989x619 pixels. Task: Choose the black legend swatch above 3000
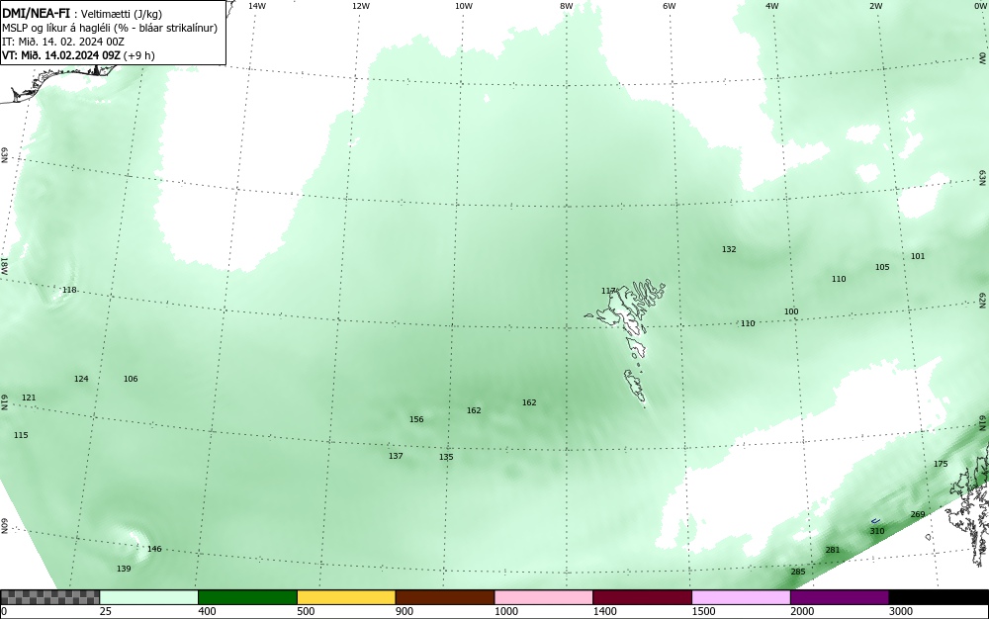(x=939, y=597)
